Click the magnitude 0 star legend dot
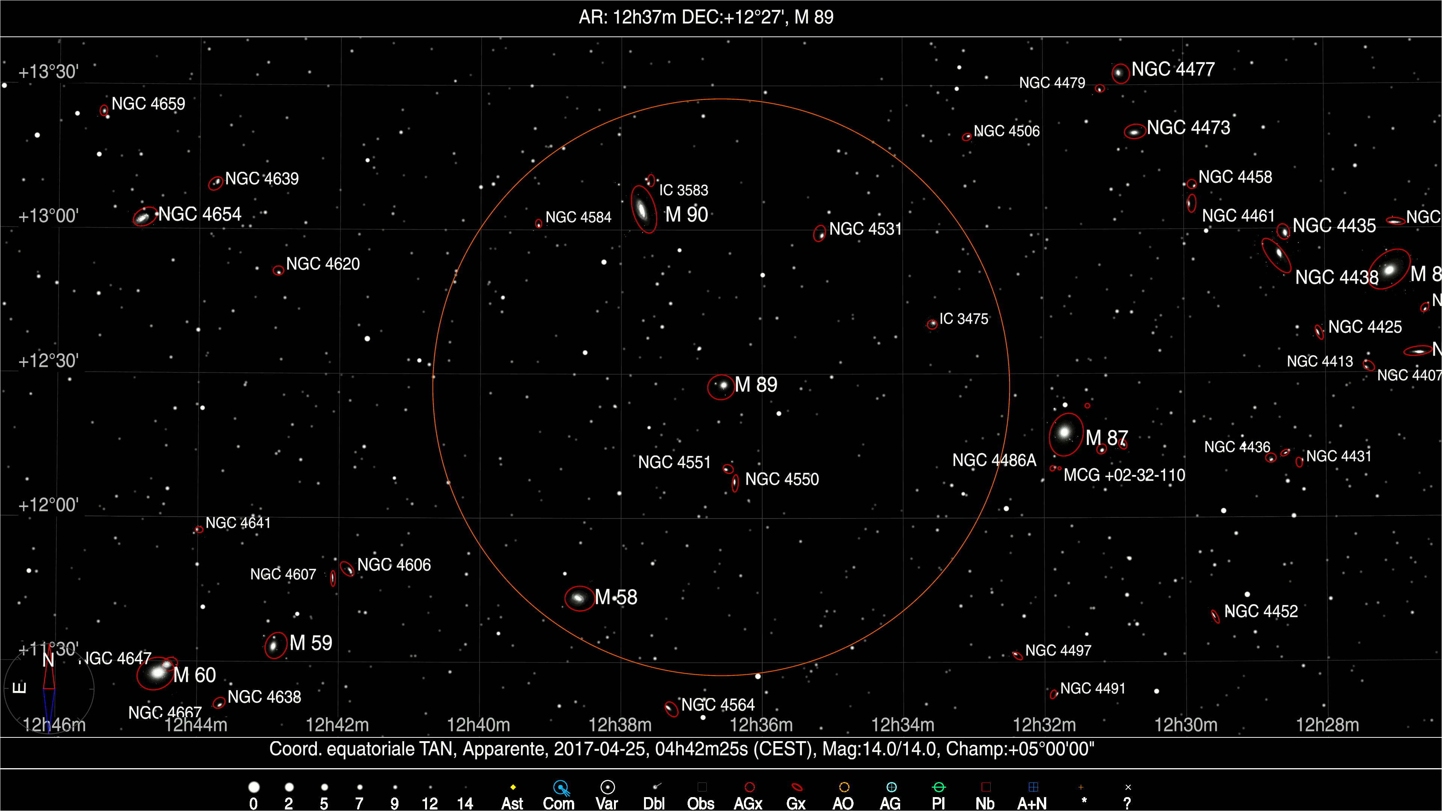The height and width of the screenshot is (811, 1442). 253,787
